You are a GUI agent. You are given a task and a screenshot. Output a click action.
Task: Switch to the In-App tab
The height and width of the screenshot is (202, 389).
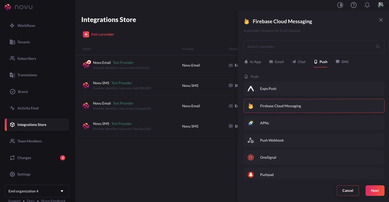[252, 62]
